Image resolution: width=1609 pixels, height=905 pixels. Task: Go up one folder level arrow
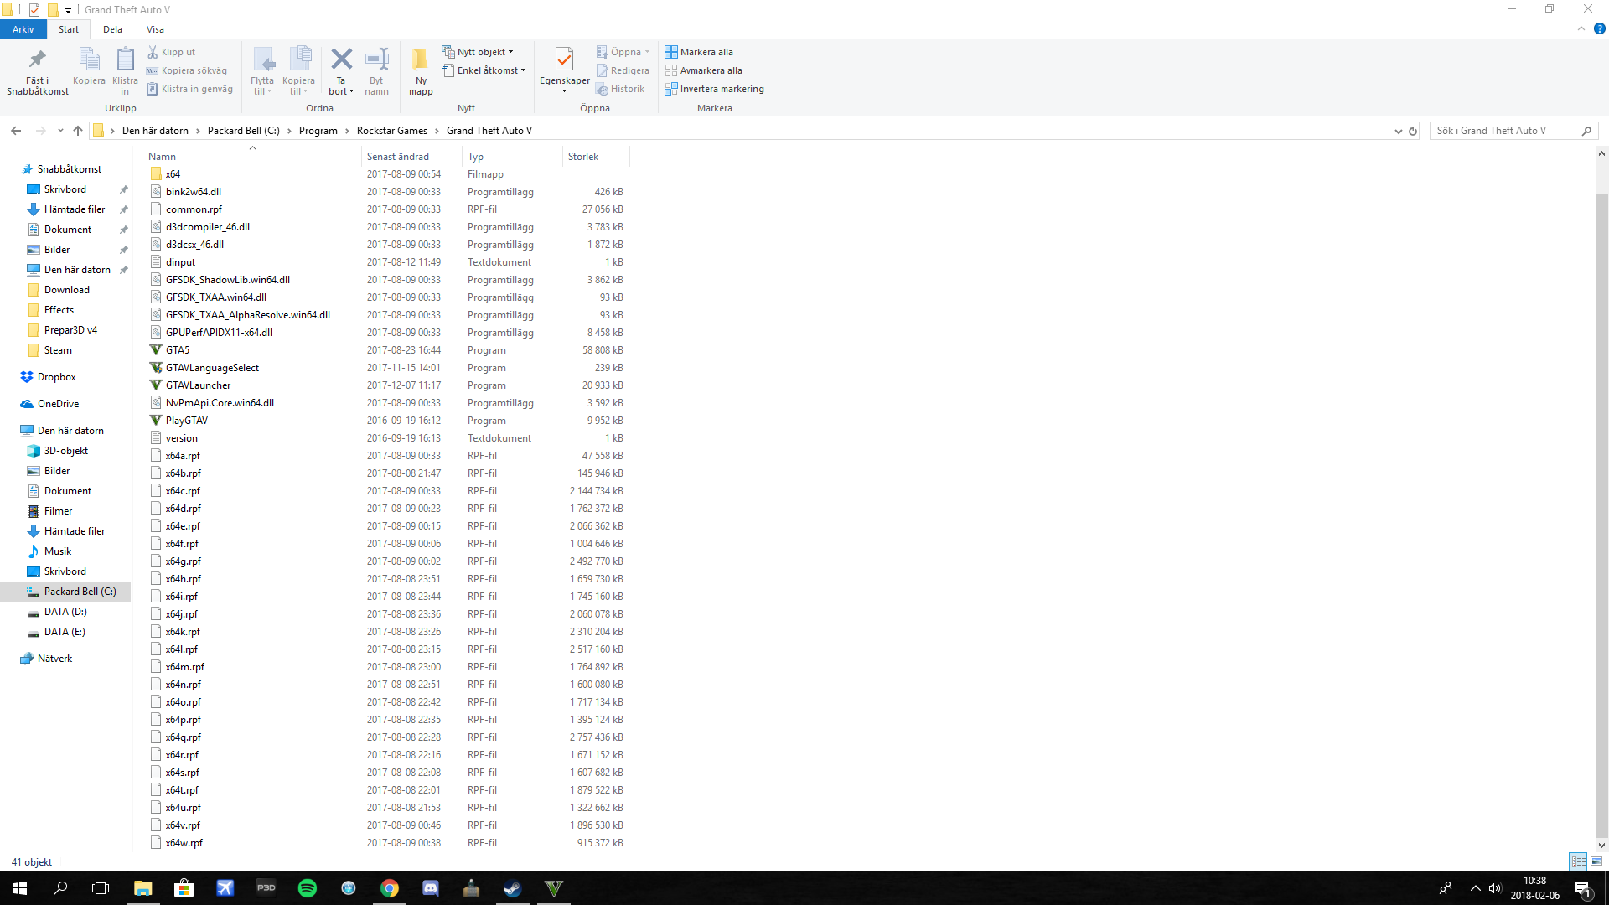coord(78,131)
